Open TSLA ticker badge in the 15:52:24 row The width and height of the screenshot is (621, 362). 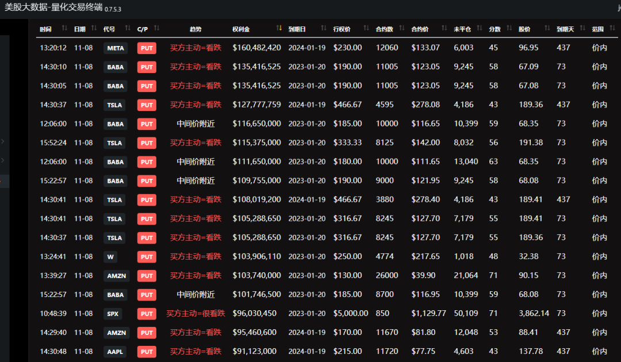tap(114, 143)
